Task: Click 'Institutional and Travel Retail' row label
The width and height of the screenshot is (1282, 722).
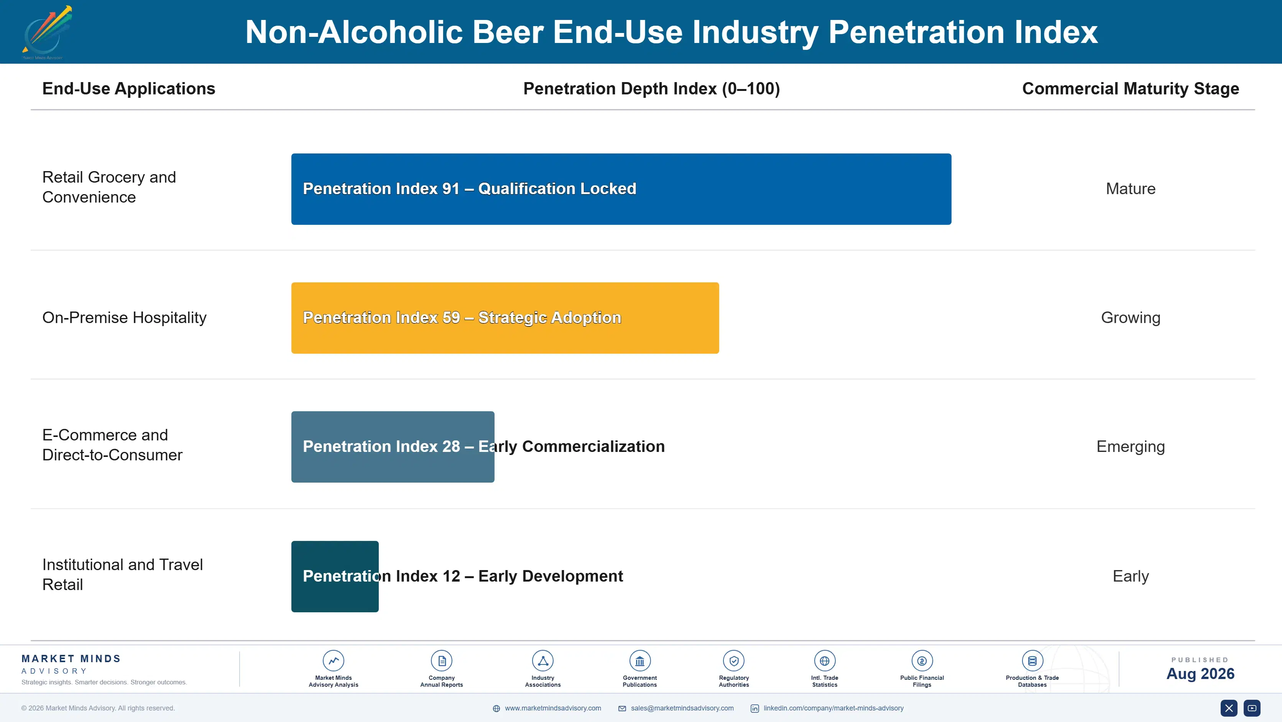Action: click(x=122, y=575)
